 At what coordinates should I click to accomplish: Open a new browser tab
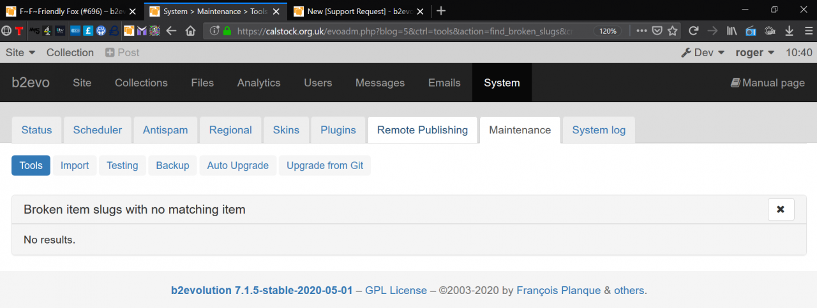[441, 11]
